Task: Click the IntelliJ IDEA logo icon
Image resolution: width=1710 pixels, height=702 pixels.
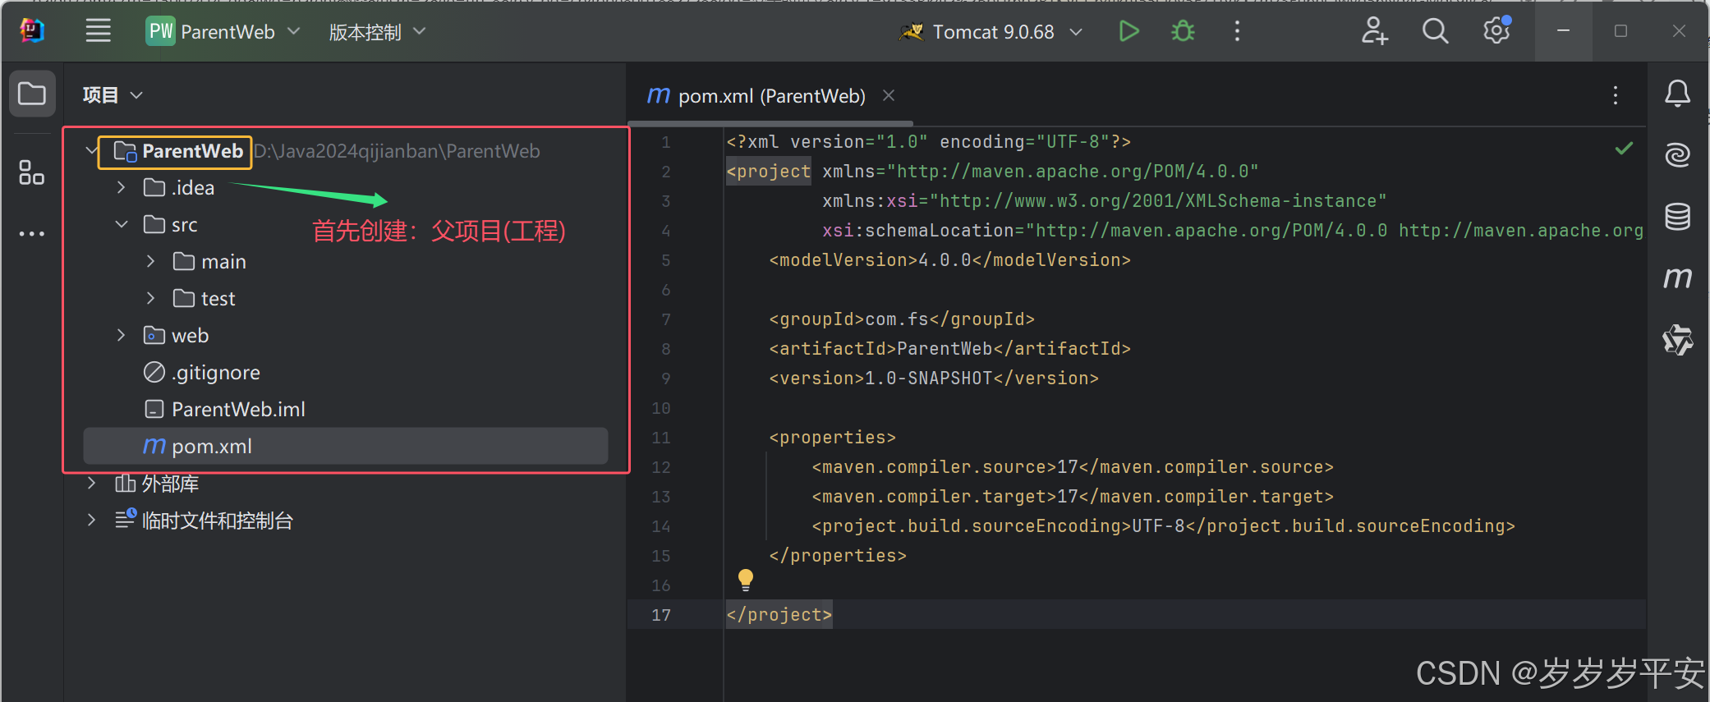Action: 32,31
